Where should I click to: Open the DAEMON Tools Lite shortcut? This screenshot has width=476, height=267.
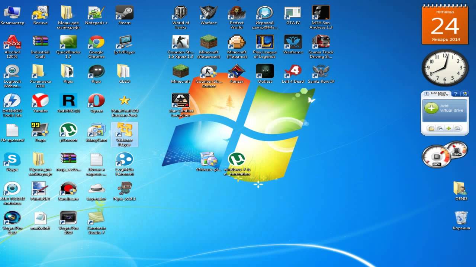pos(12,106)
